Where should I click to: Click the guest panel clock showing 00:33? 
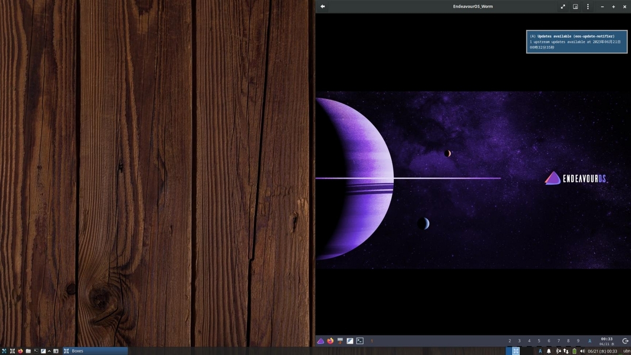point(607,341)
